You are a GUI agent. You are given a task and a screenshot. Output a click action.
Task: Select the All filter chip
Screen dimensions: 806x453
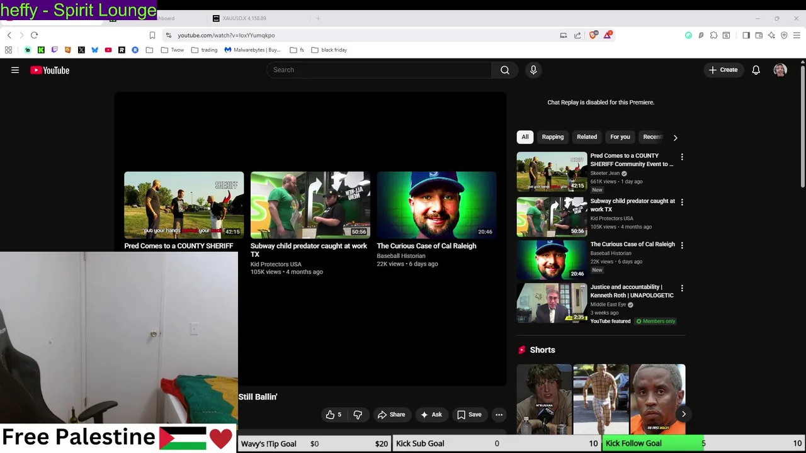(525, 137)
